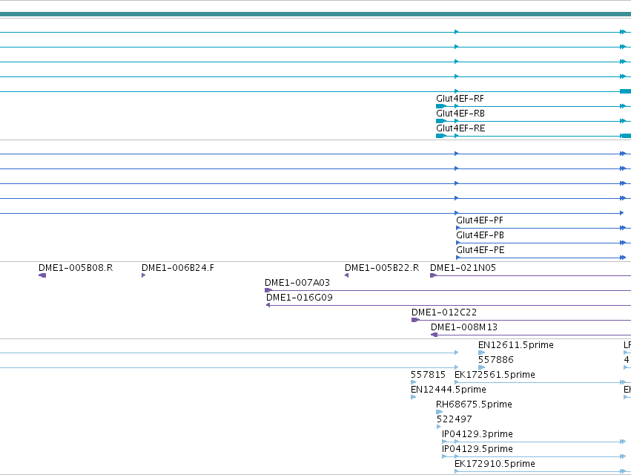Click the DME1-012C22 purple start glyph
The width and height of the screenshot is (631, 475).
click(415, 321)
